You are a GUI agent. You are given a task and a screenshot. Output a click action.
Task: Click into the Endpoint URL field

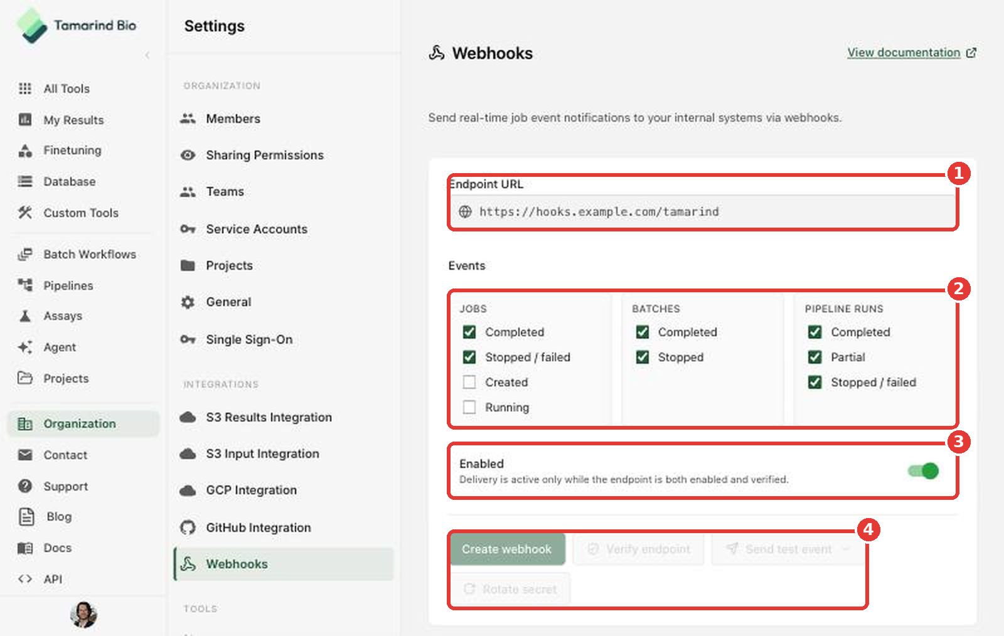pyautogui.click(x=703, y=211)
